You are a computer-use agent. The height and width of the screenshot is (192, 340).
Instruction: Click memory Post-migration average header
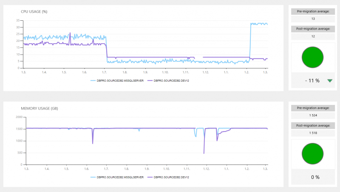coord(313,126)
